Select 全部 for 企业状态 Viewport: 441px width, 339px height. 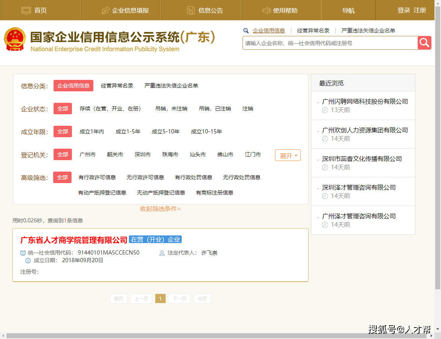63,109
